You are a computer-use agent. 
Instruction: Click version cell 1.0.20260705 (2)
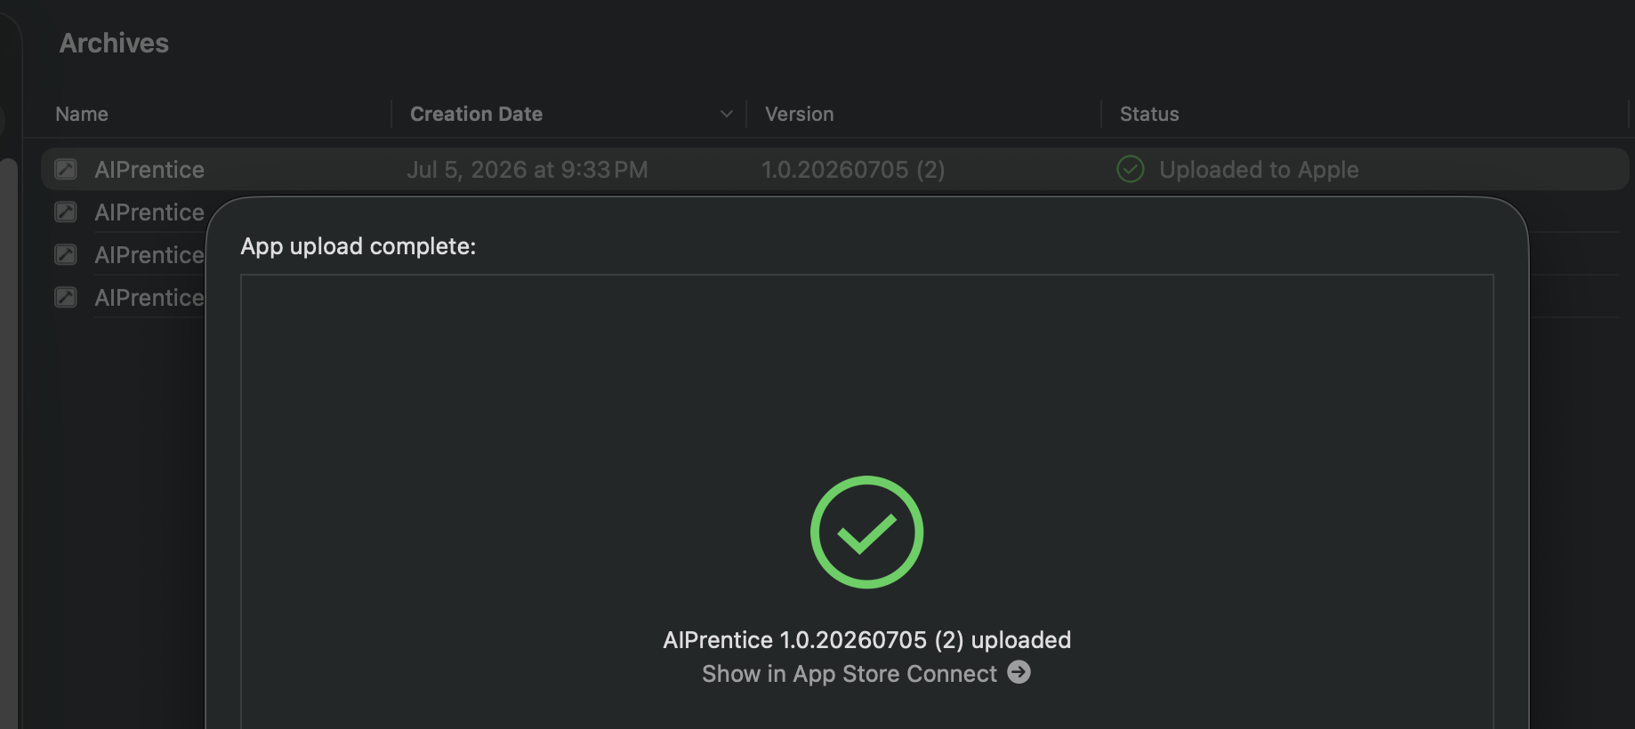853,169
